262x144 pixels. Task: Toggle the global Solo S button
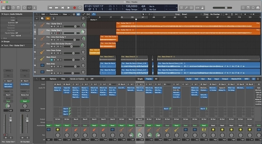tap(53, 19)
